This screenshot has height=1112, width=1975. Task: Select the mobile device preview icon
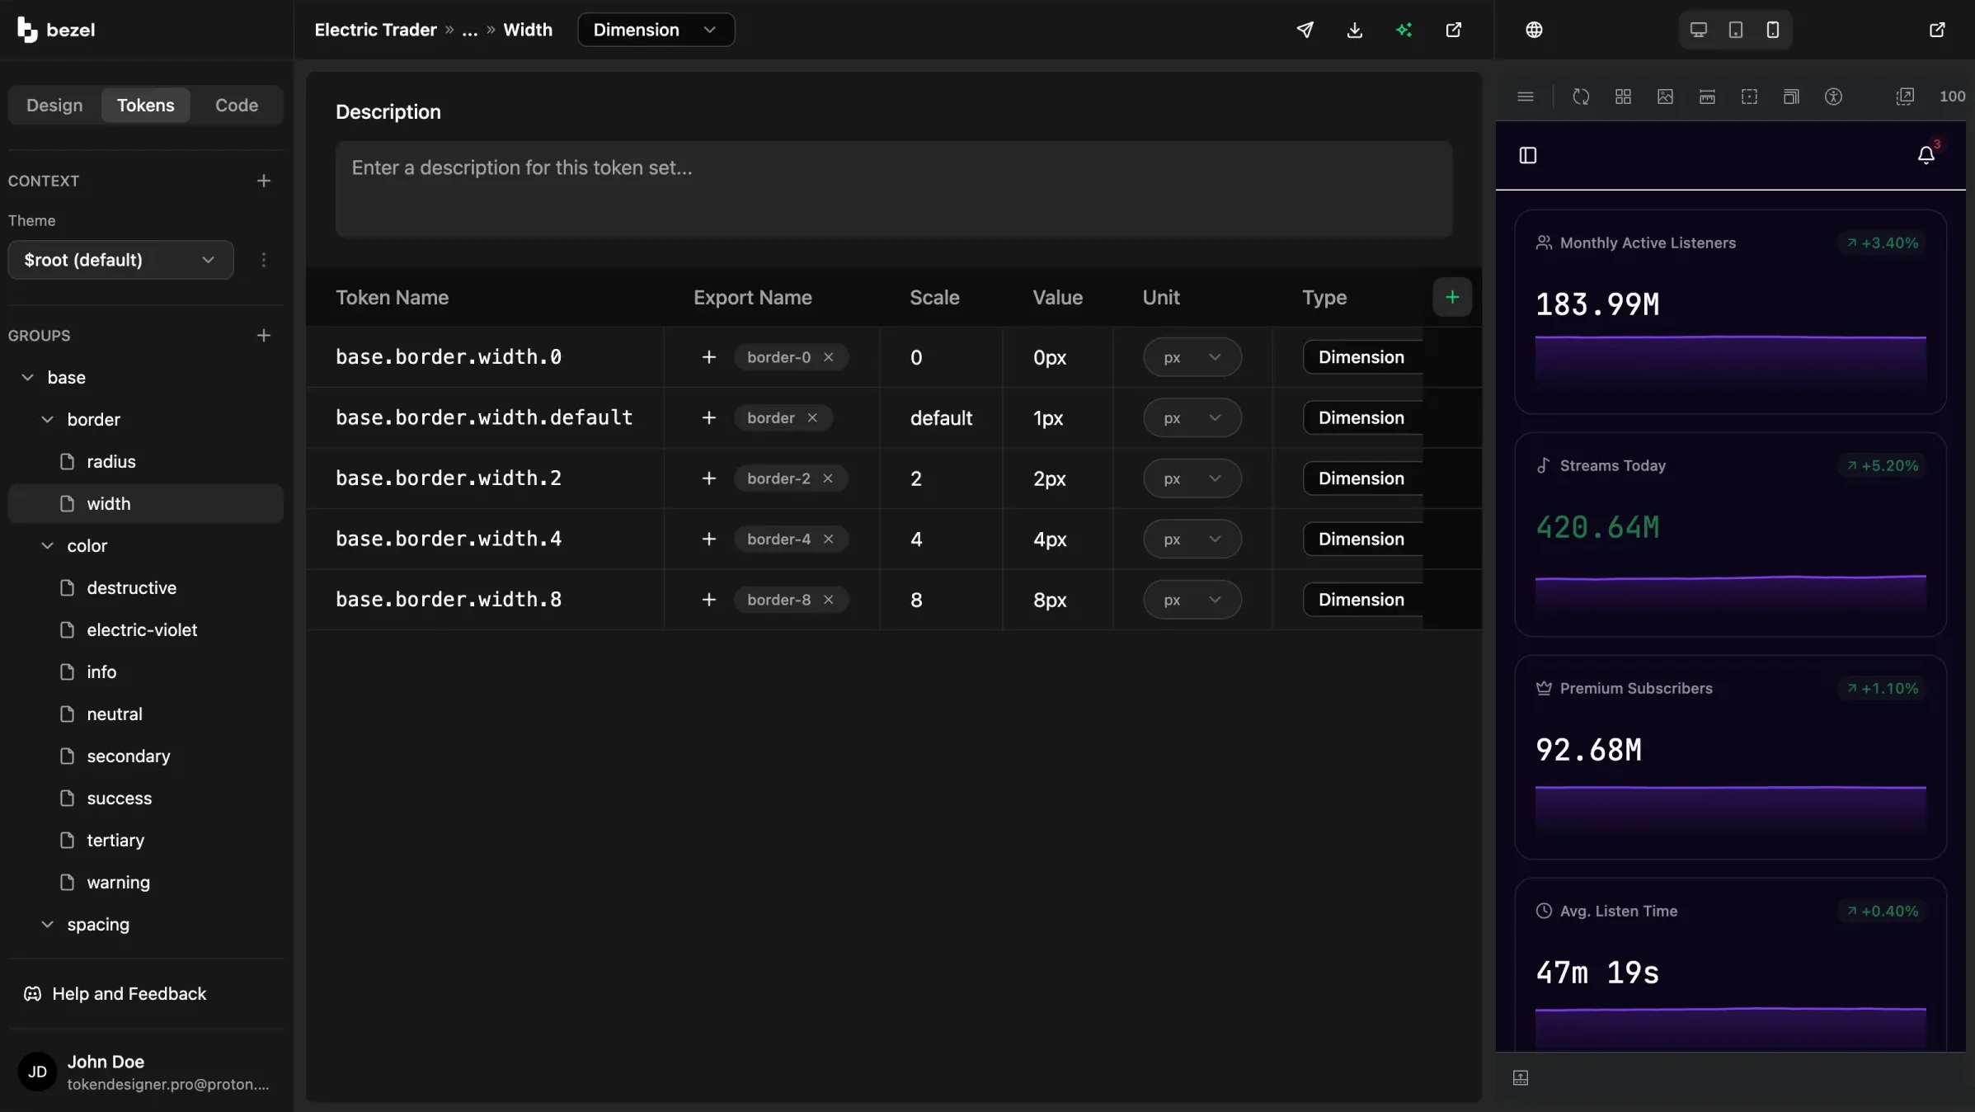(1772, 30)
